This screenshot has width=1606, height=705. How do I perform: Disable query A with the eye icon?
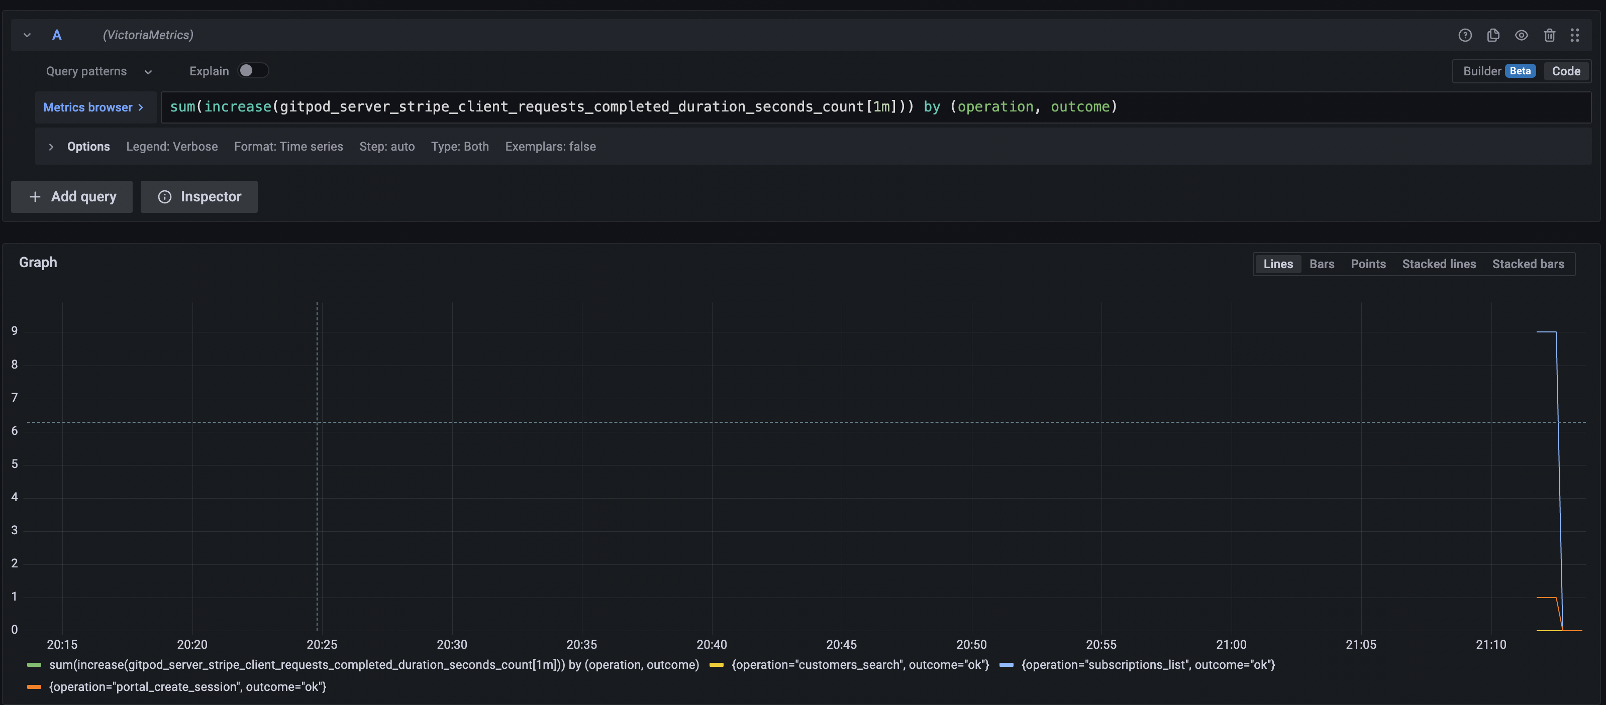click(x=1522, y=35)
